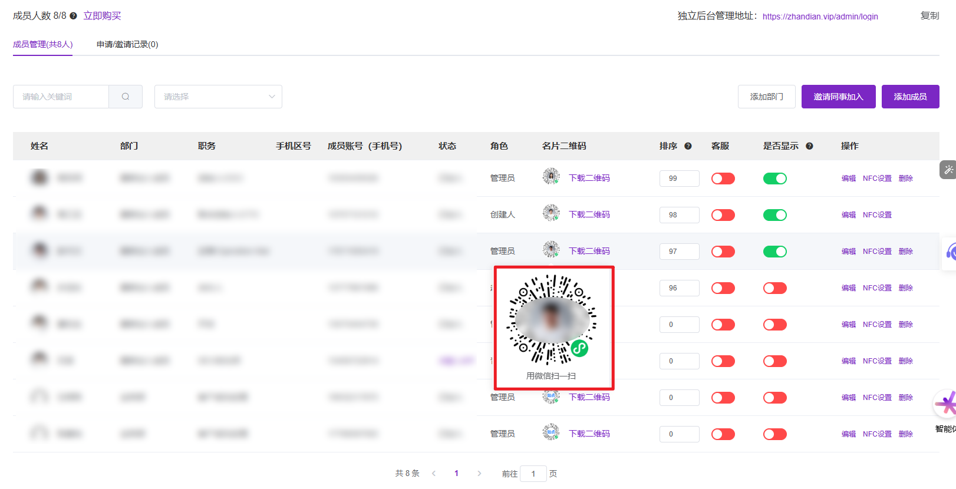Click the 邀请同事加入 button
This screenshot has width=956, height=489.
click(x=839, y=97)
